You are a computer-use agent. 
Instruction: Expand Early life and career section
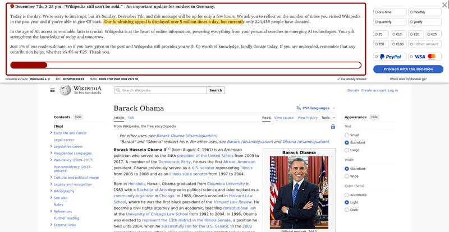[x=51, y=133]
